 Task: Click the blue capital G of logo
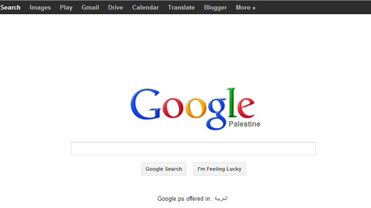pyautogui.click(x=145, y=104)
